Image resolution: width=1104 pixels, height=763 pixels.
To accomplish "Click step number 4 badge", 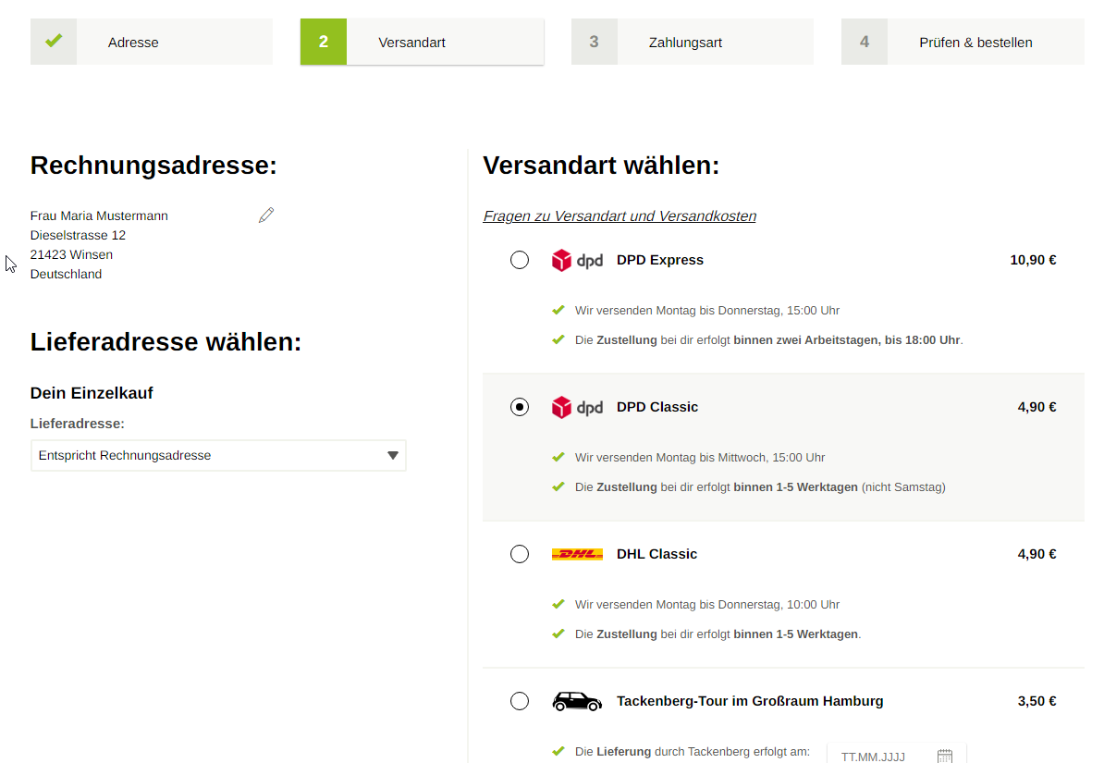I will [865, 42].
